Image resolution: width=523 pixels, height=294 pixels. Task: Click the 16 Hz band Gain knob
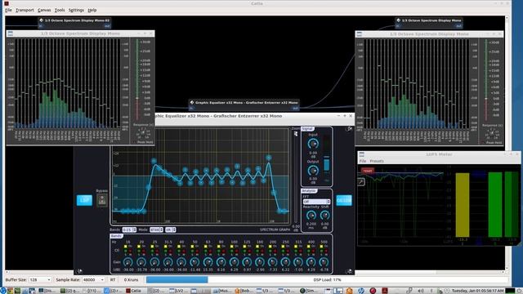(x=128, y=262)
